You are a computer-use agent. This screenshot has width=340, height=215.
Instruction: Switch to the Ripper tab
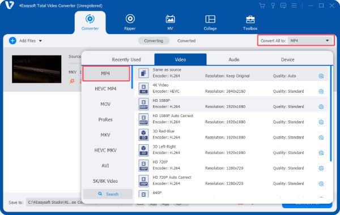point(130,23)
